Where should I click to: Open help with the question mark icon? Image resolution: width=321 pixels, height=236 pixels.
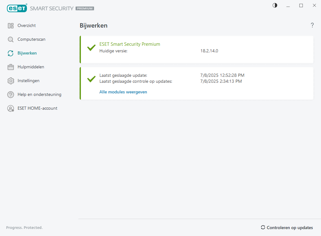[312, 25]
